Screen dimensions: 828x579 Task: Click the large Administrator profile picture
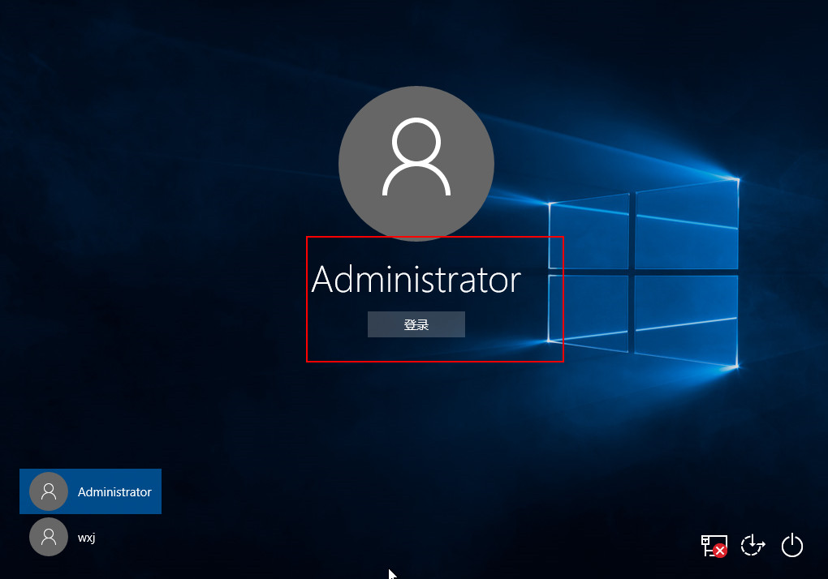416,164
